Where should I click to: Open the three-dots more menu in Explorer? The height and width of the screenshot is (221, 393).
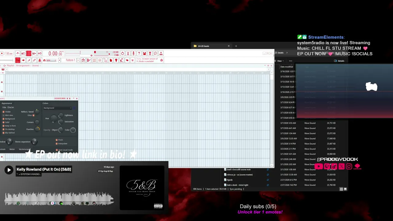point(290,61)
